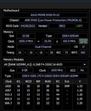Viewport: 91px width, 111px height.
Task: Click the Ext. column header
Action: (x=67, y=81)
